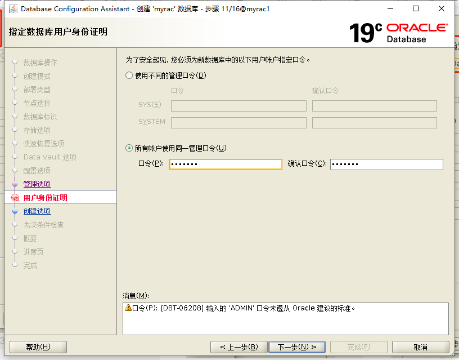Click the SYSTEM confirm password field
The image size is (459, 360).
(375, 123)
